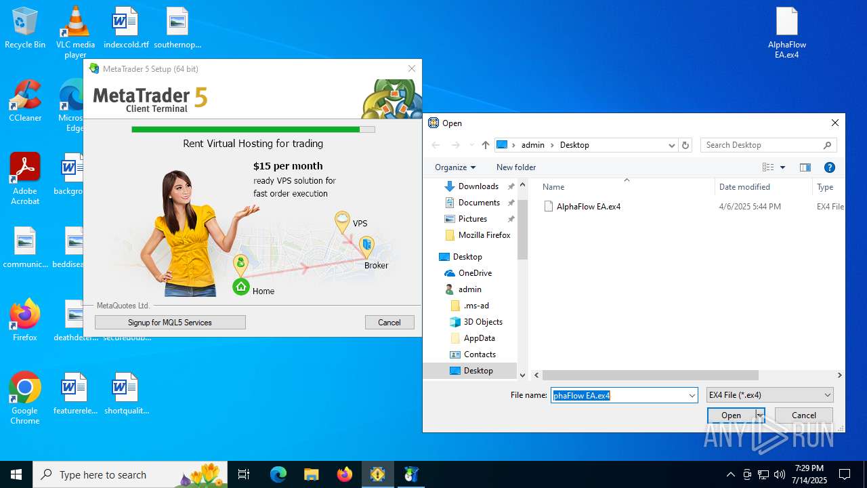Open the EX4 File type filter dropdown
Viewport: 867px width, 488px height.
pos(769,395)
